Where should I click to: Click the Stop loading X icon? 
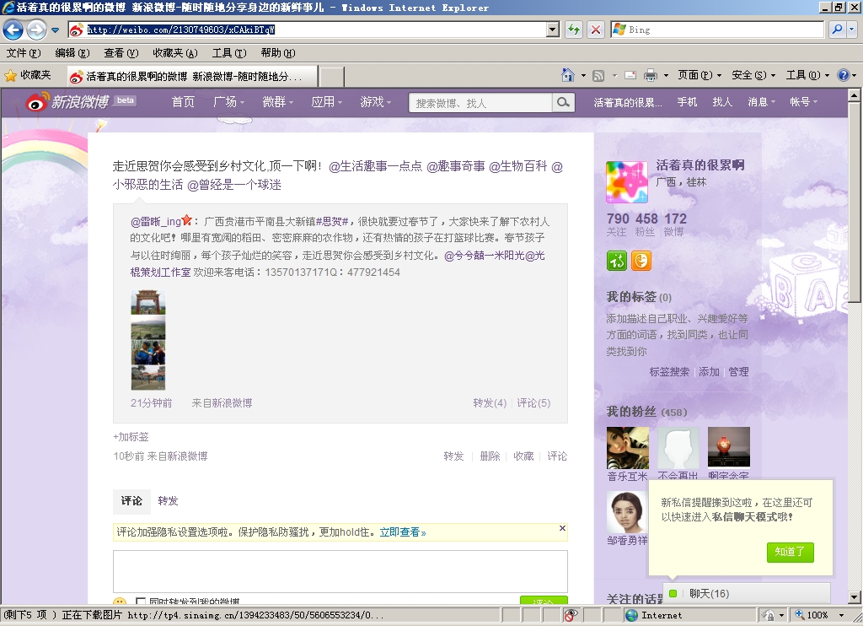coord(595,30)
